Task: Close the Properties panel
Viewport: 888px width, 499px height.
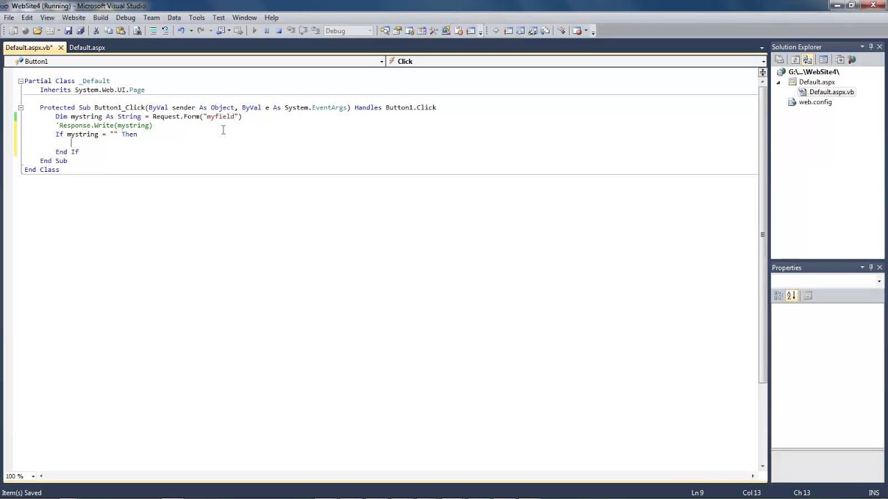Action: [x=880, y=268]
